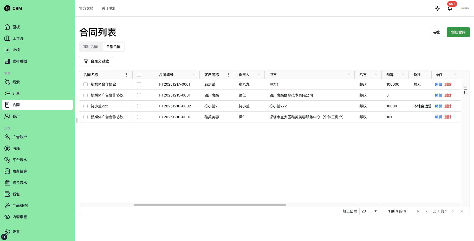
Task: Click the 创建合同 button
Action: pyautogui.click(x=458, y=32)
